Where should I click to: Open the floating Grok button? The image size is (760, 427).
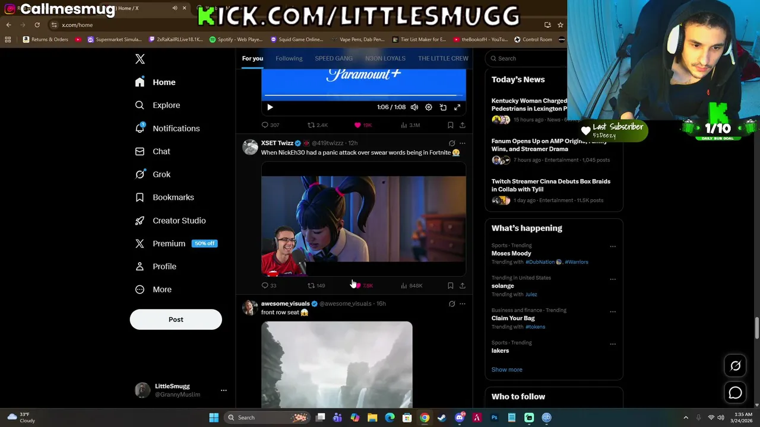point(735,366)
